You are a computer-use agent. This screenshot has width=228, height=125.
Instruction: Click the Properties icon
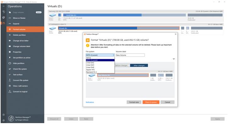(x=10, y=52)
